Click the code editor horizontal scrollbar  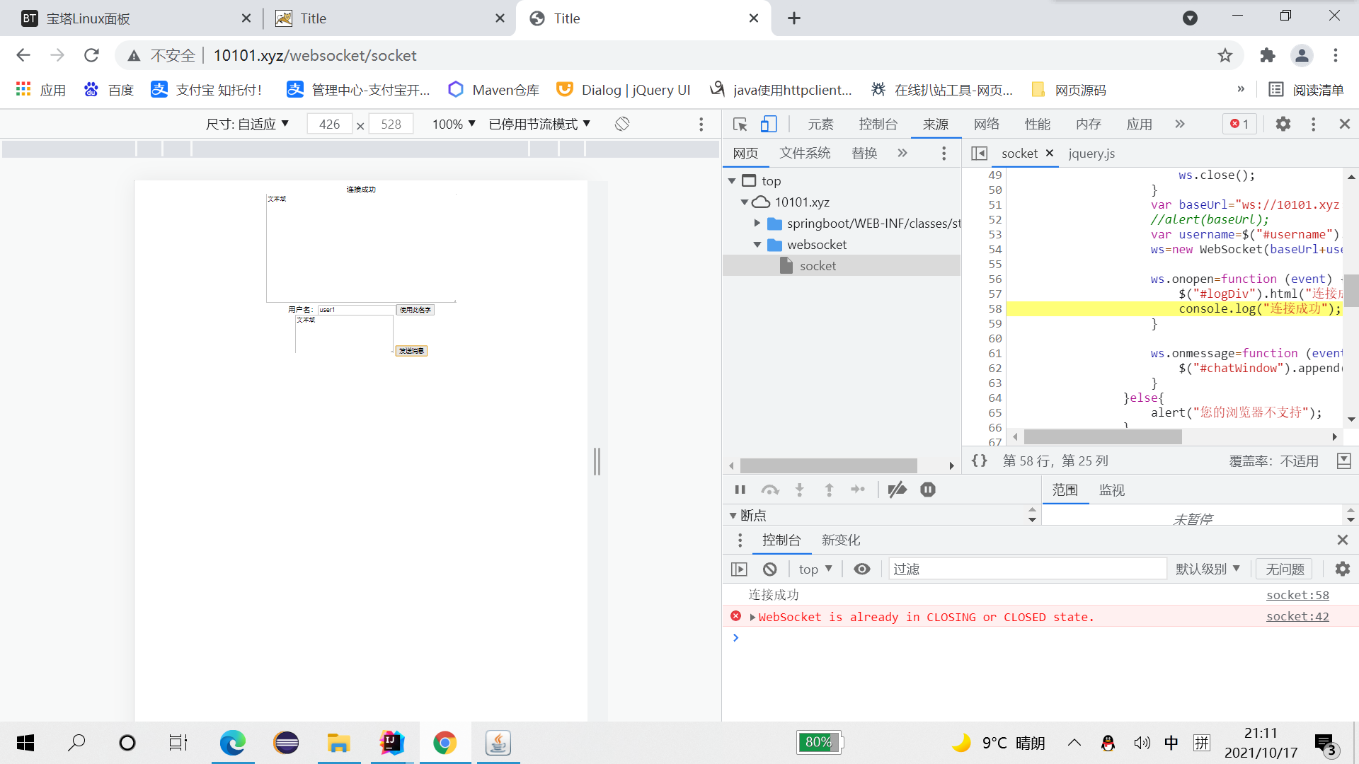1103,437
